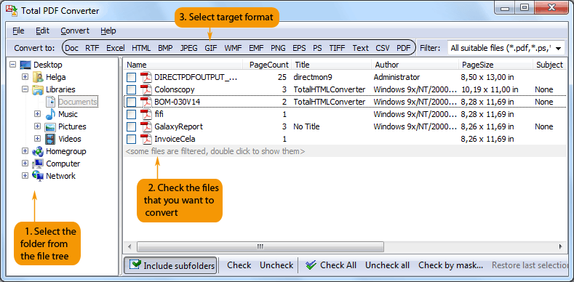Click the Documents library icon
574x282 pixels.
point(50,102)
